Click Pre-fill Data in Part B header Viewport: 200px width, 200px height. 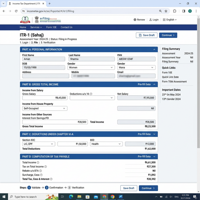pos(144,84)
